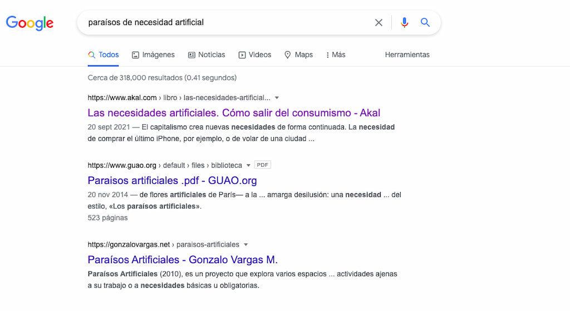Open 'Paraísos Artificiales - Gonzalo Vargas M.' result
This screenshot has height=311, width=570.
(x=183, y=260)
